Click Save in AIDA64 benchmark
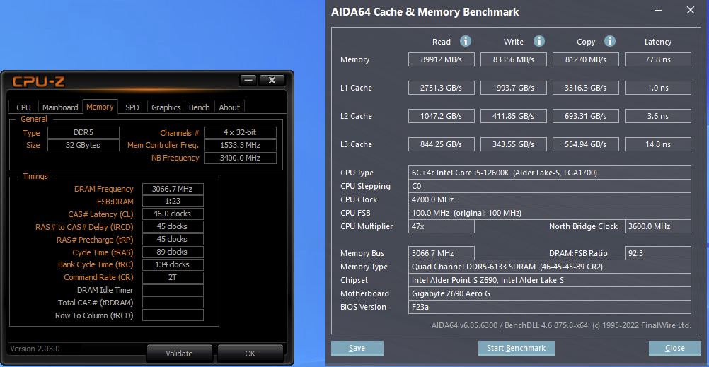 click(x=357, y=348)
